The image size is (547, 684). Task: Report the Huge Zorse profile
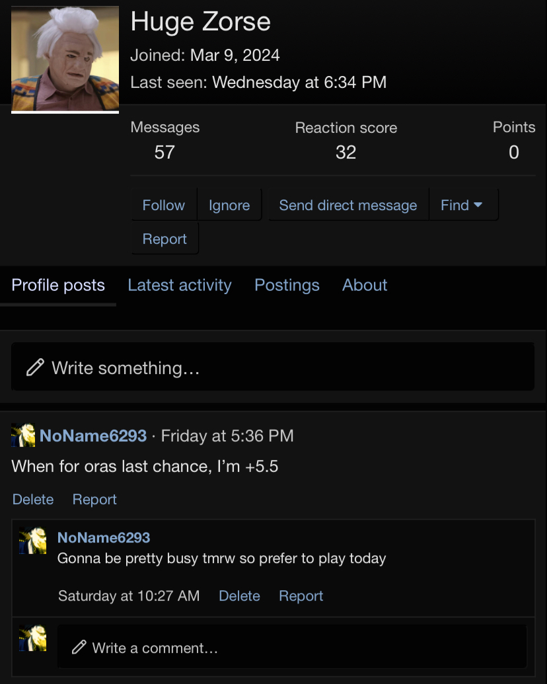(x=164, y=239)
